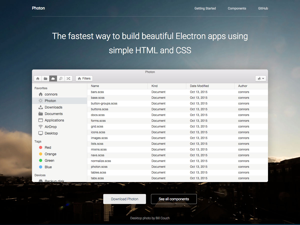The width and height of the screenshot is (300, 225).
Task: Select the Green tag color dot
Action: (x=40, y=160)
